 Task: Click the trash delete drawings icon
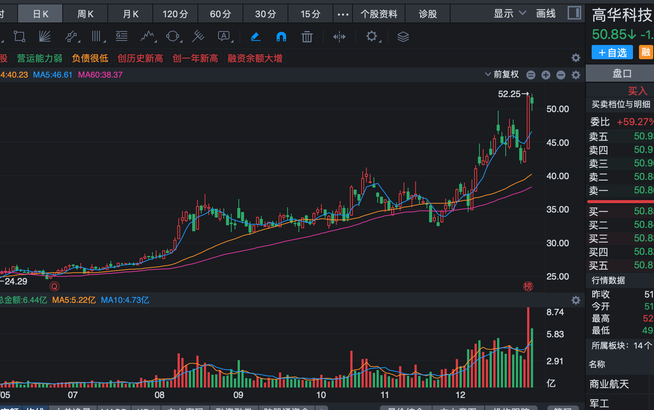coord(307,37)
